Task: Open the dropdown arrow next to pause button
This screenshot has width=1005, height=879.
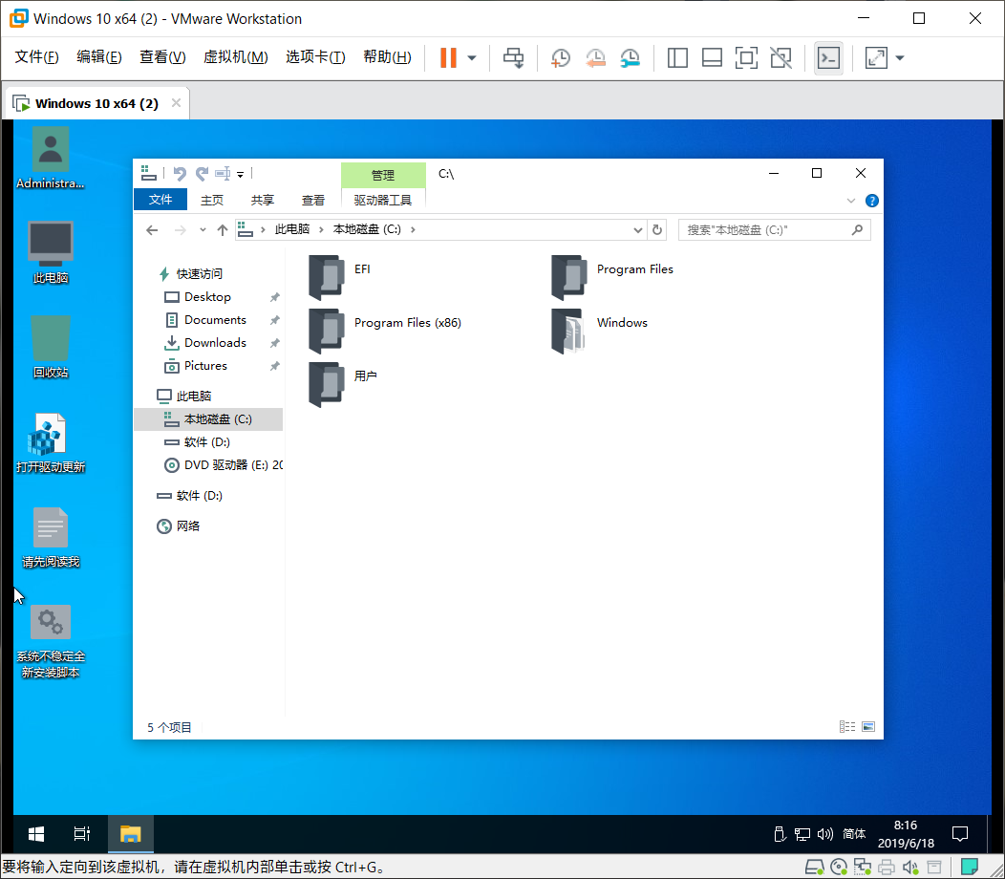Action: point(472,57)
